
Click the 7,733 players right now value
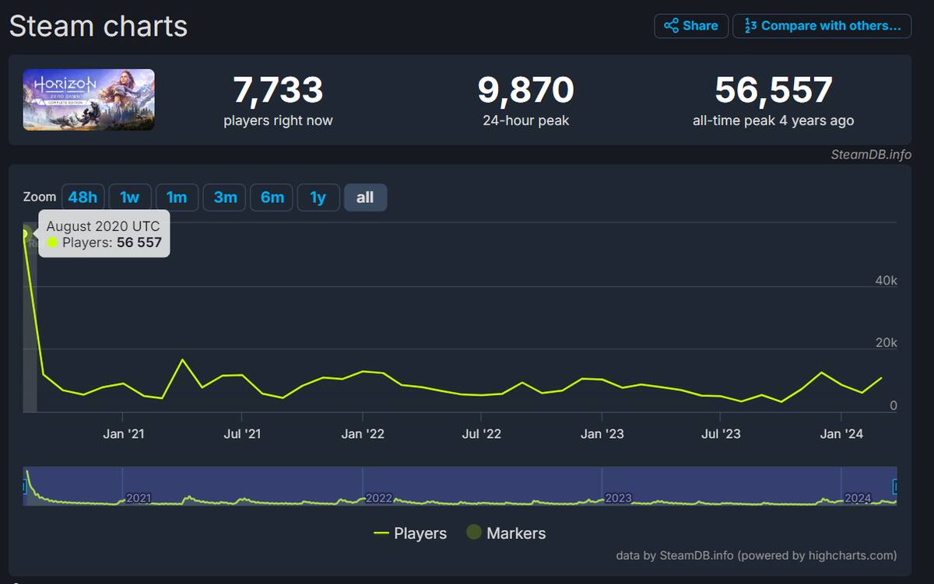(278, 90)
